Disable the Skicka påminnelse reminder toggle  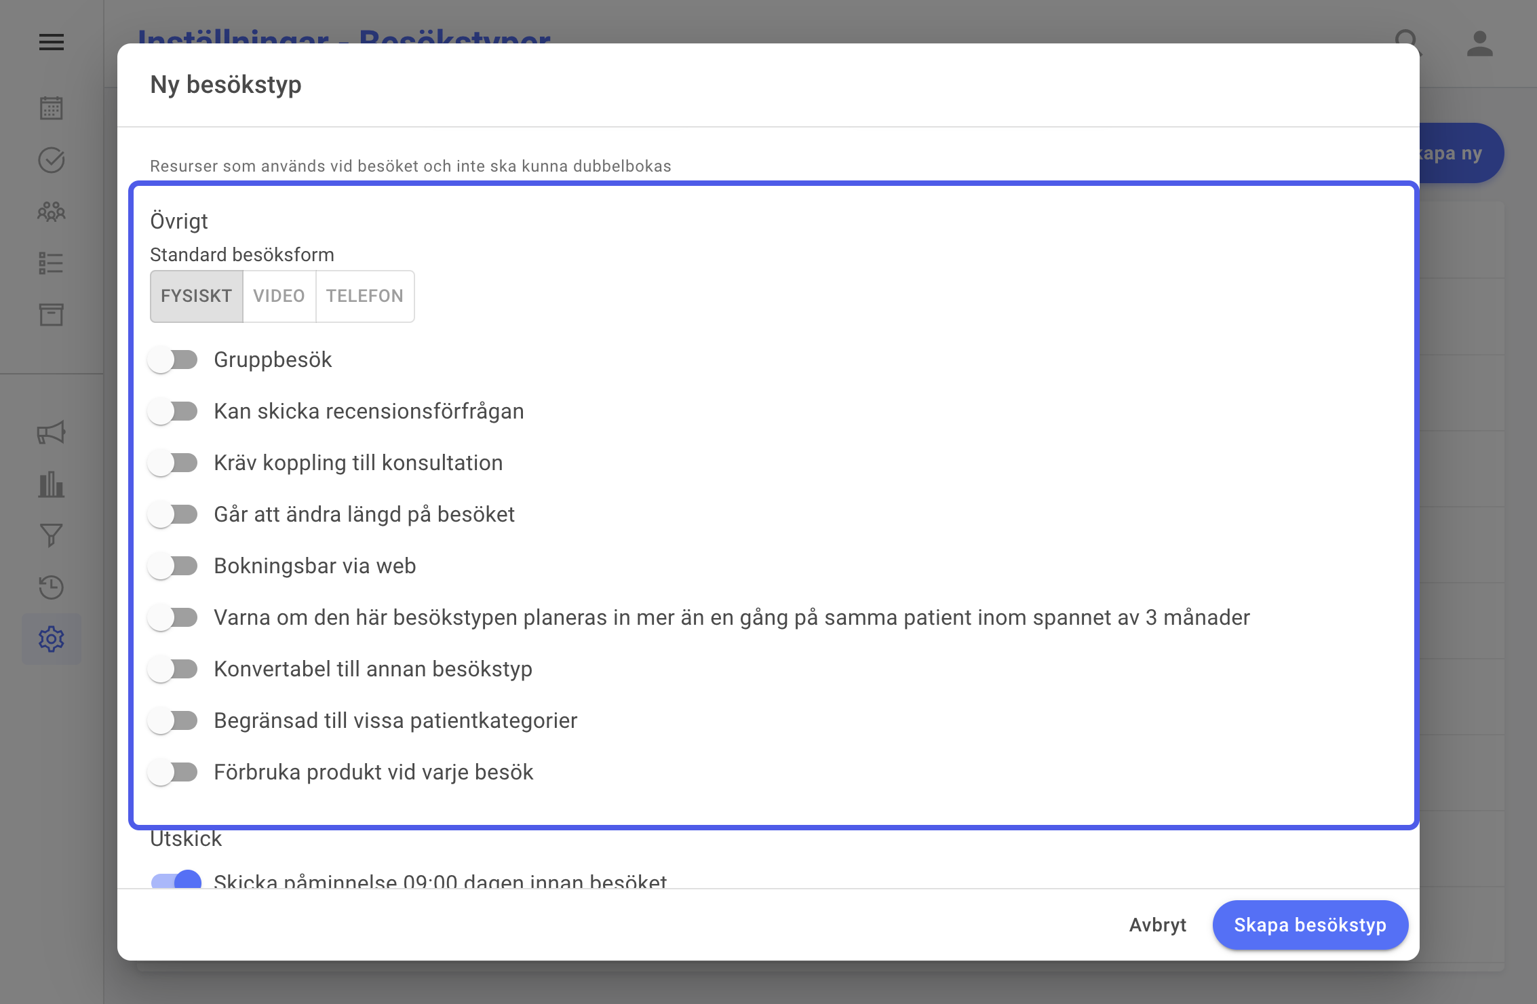[176, 881]
